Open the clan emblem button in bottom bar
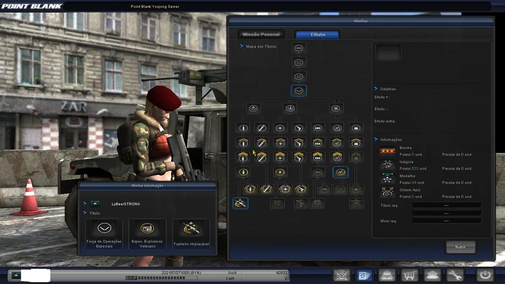 (342, 275)
